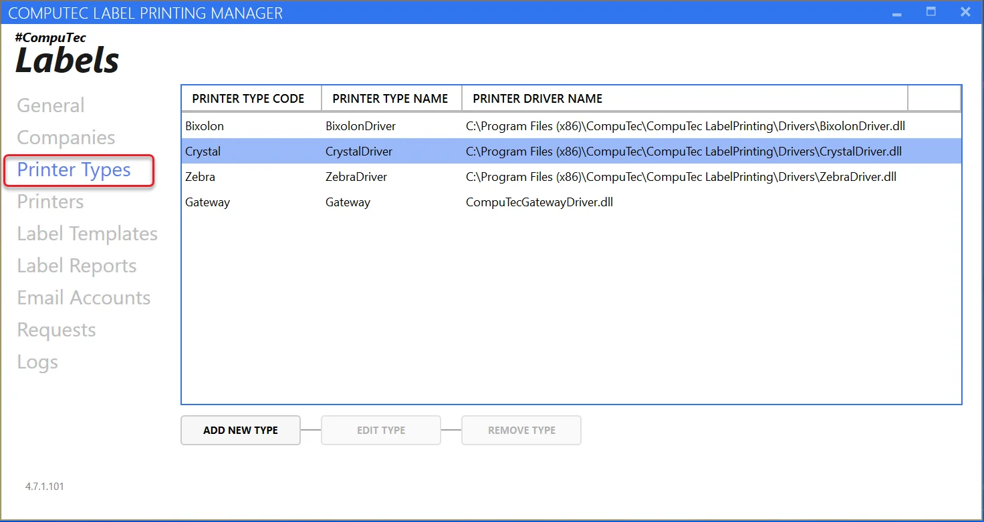Click the Printer Type Code column header
This screenshot has height=522, width=984.
pos(249,99)
